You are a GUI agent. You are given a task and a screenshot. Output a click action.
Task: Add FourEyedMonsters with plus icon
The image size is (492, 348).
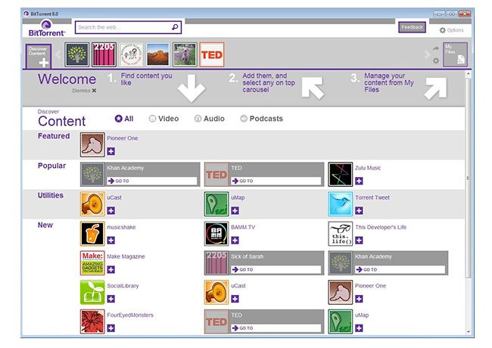[111, 328]
